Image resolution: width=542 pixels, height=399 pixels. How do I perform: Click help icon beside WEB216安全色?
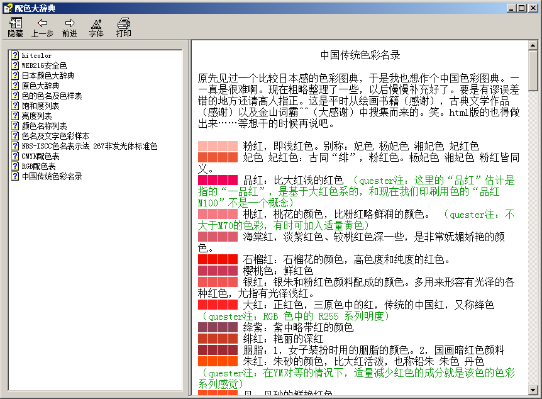(15, 65)
